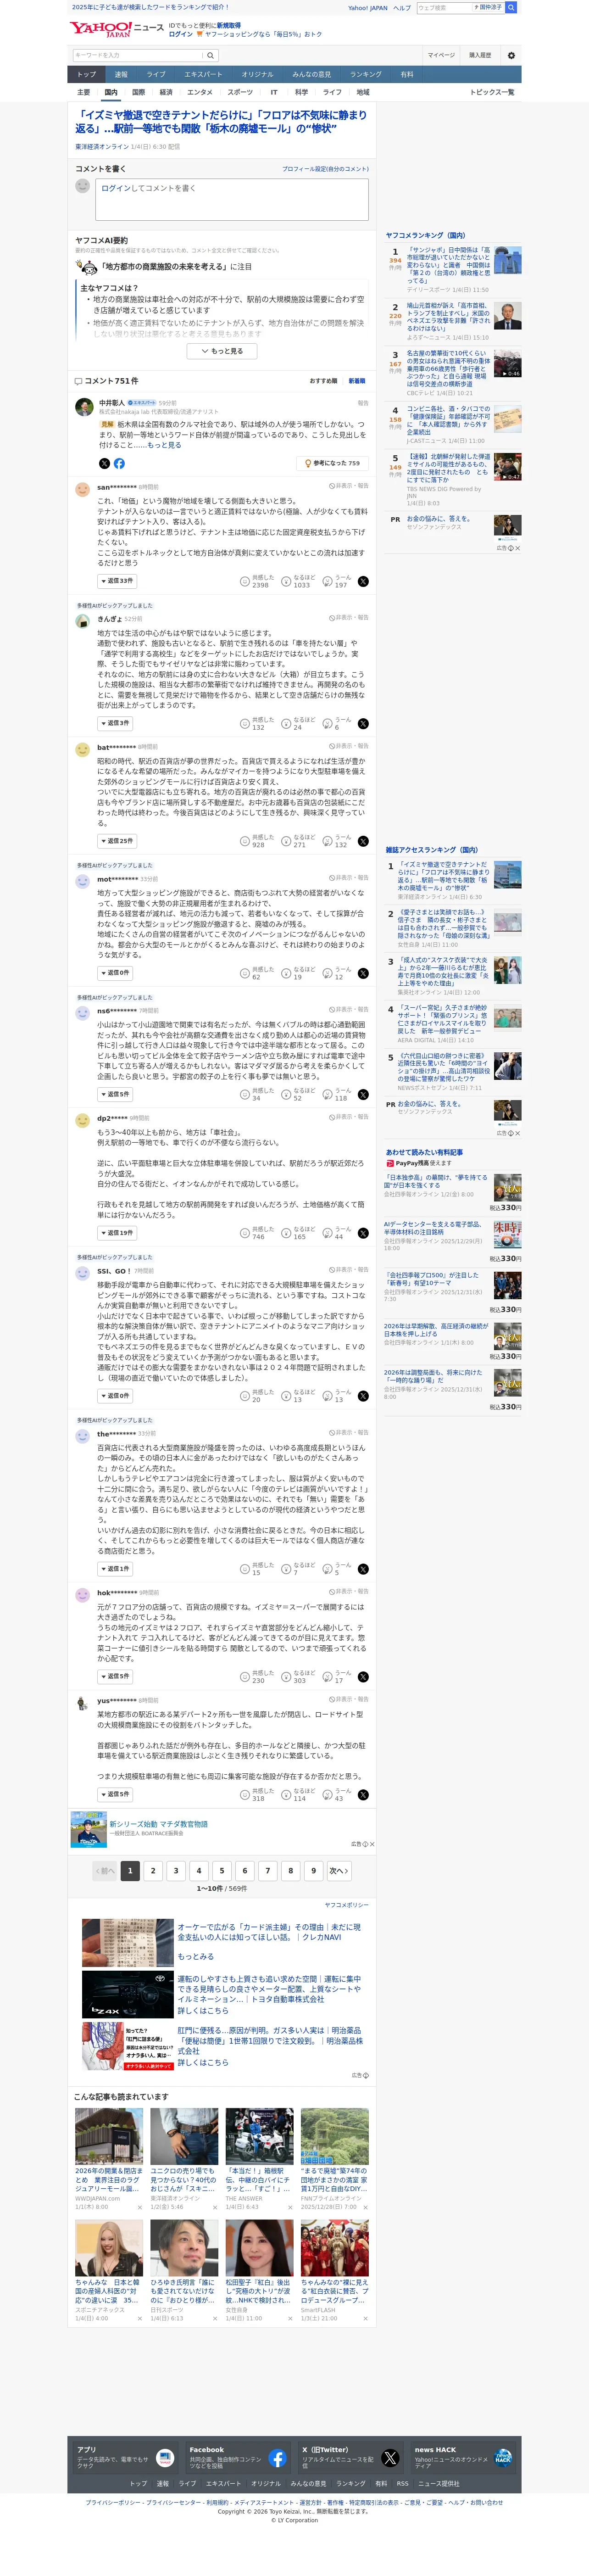Expand 返信19件 replies on dp2****** comment
Image resolution: width=589 pixels, height=2576 pixels.
pos(117,1233)
